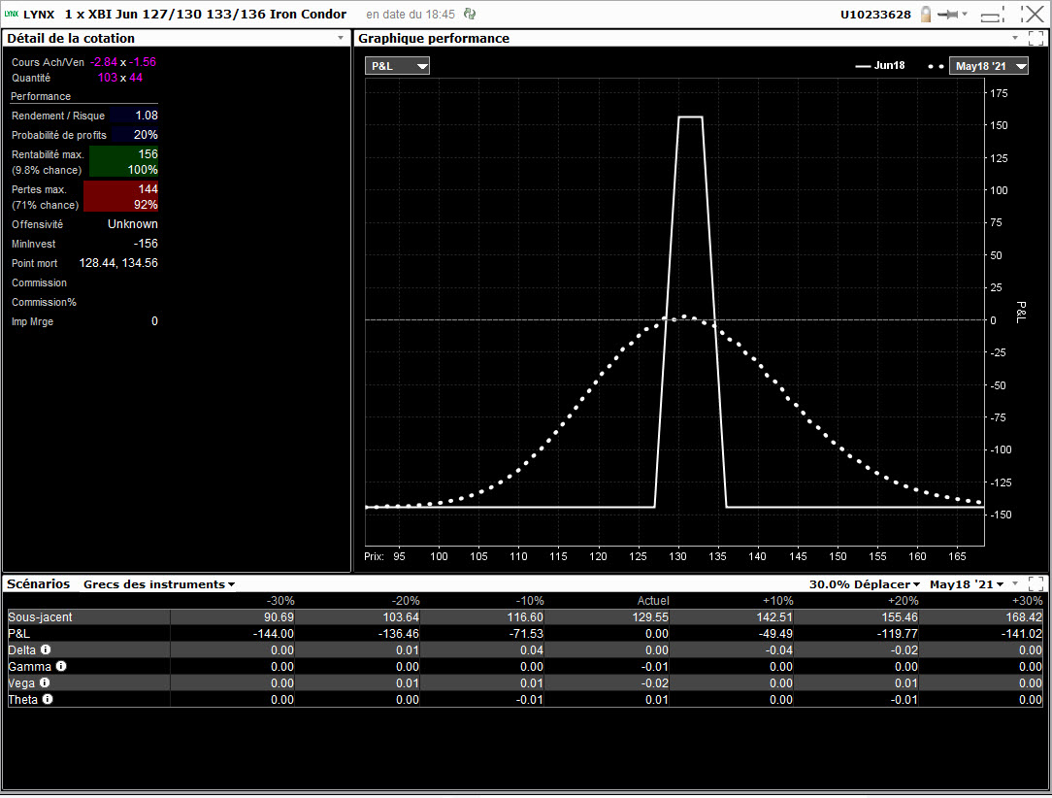The image size is (1052, 798).
Task: Click the info icon next to Theta
Action: 48,699
